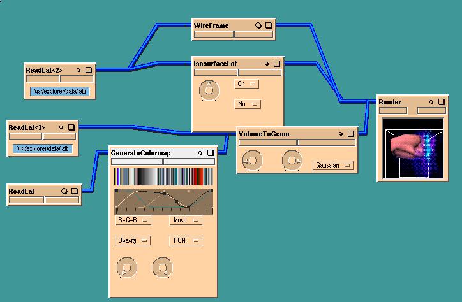
Task: Open the On option menu in IsosurfaceLat
Action: click(x=247, y=83)
